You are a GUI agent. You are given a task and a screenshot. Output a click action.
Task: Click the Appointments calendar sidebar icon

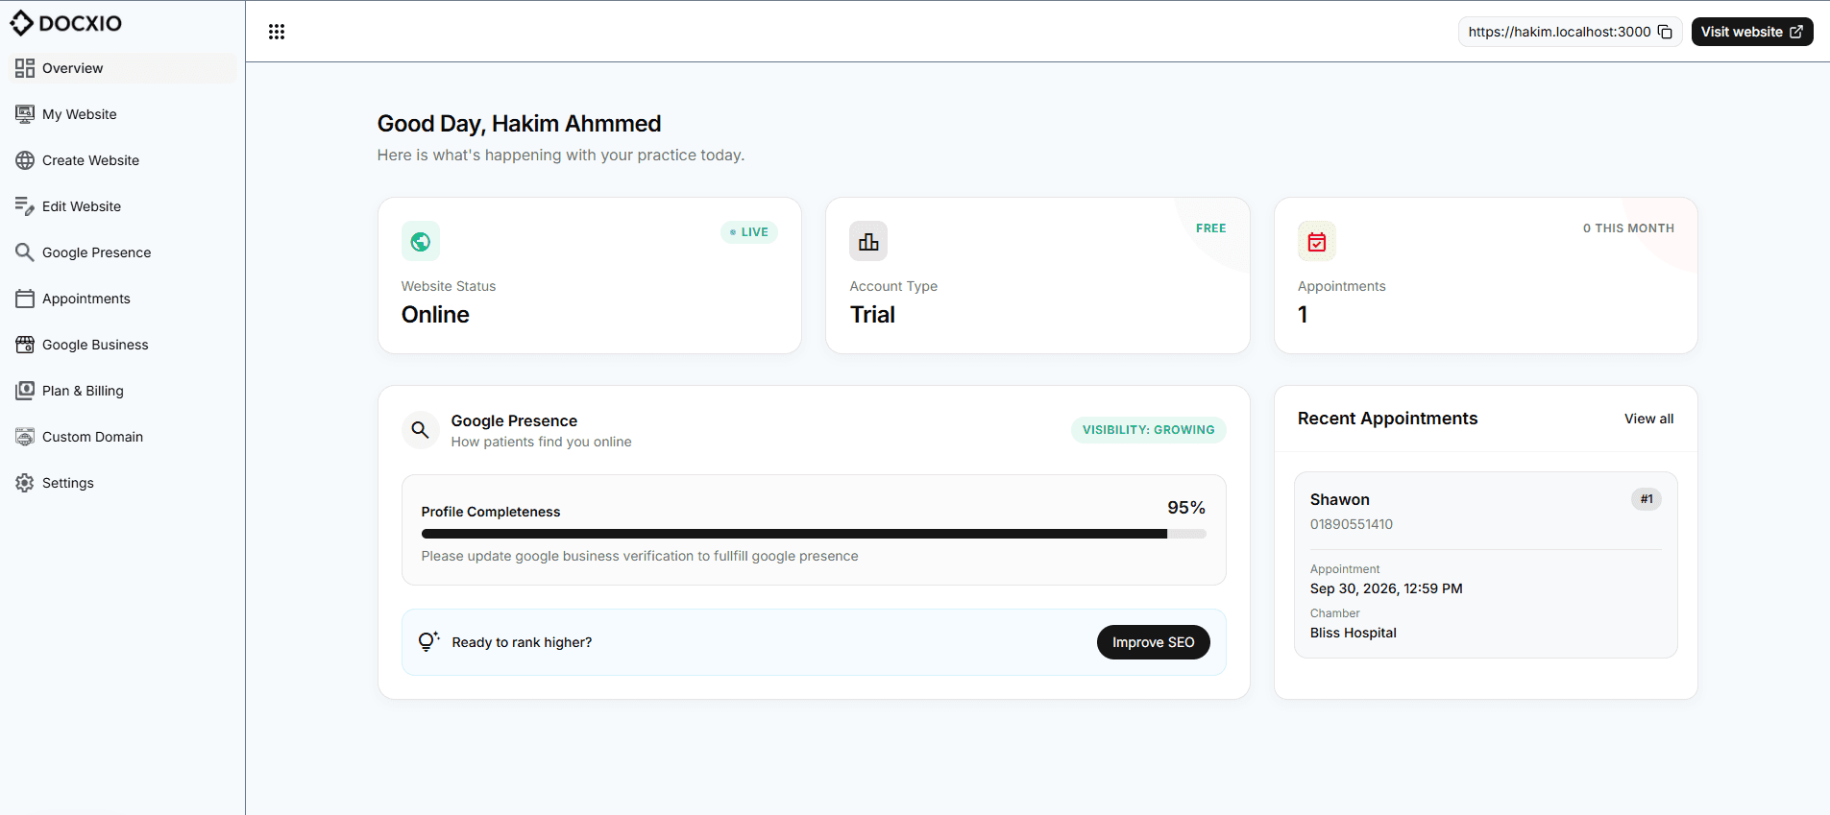tap(25, 299)
